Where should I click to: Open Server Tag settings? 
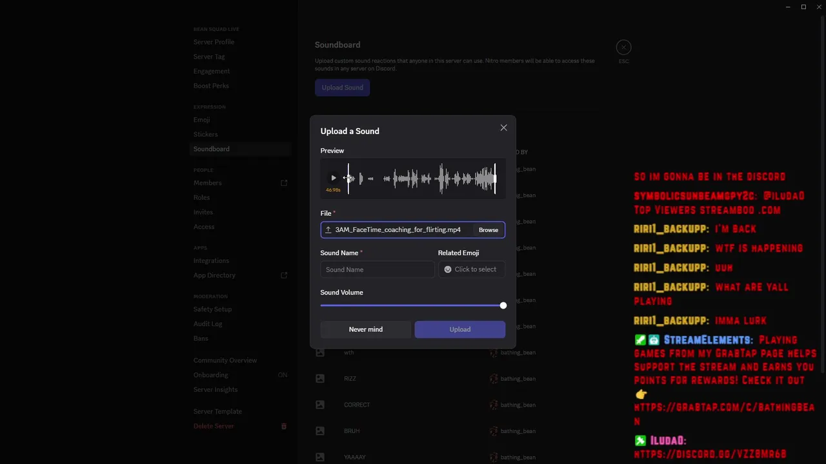[x=209, y=57]
